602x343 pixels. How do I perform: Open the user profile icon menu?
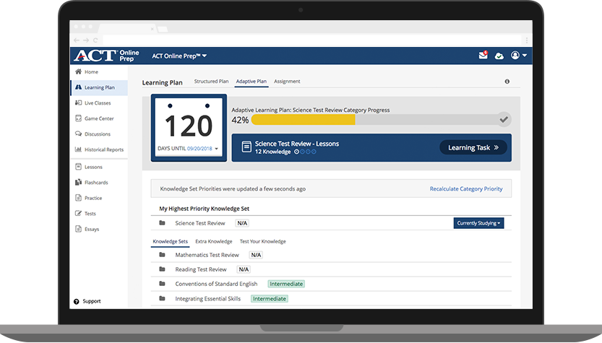(519, 56)
